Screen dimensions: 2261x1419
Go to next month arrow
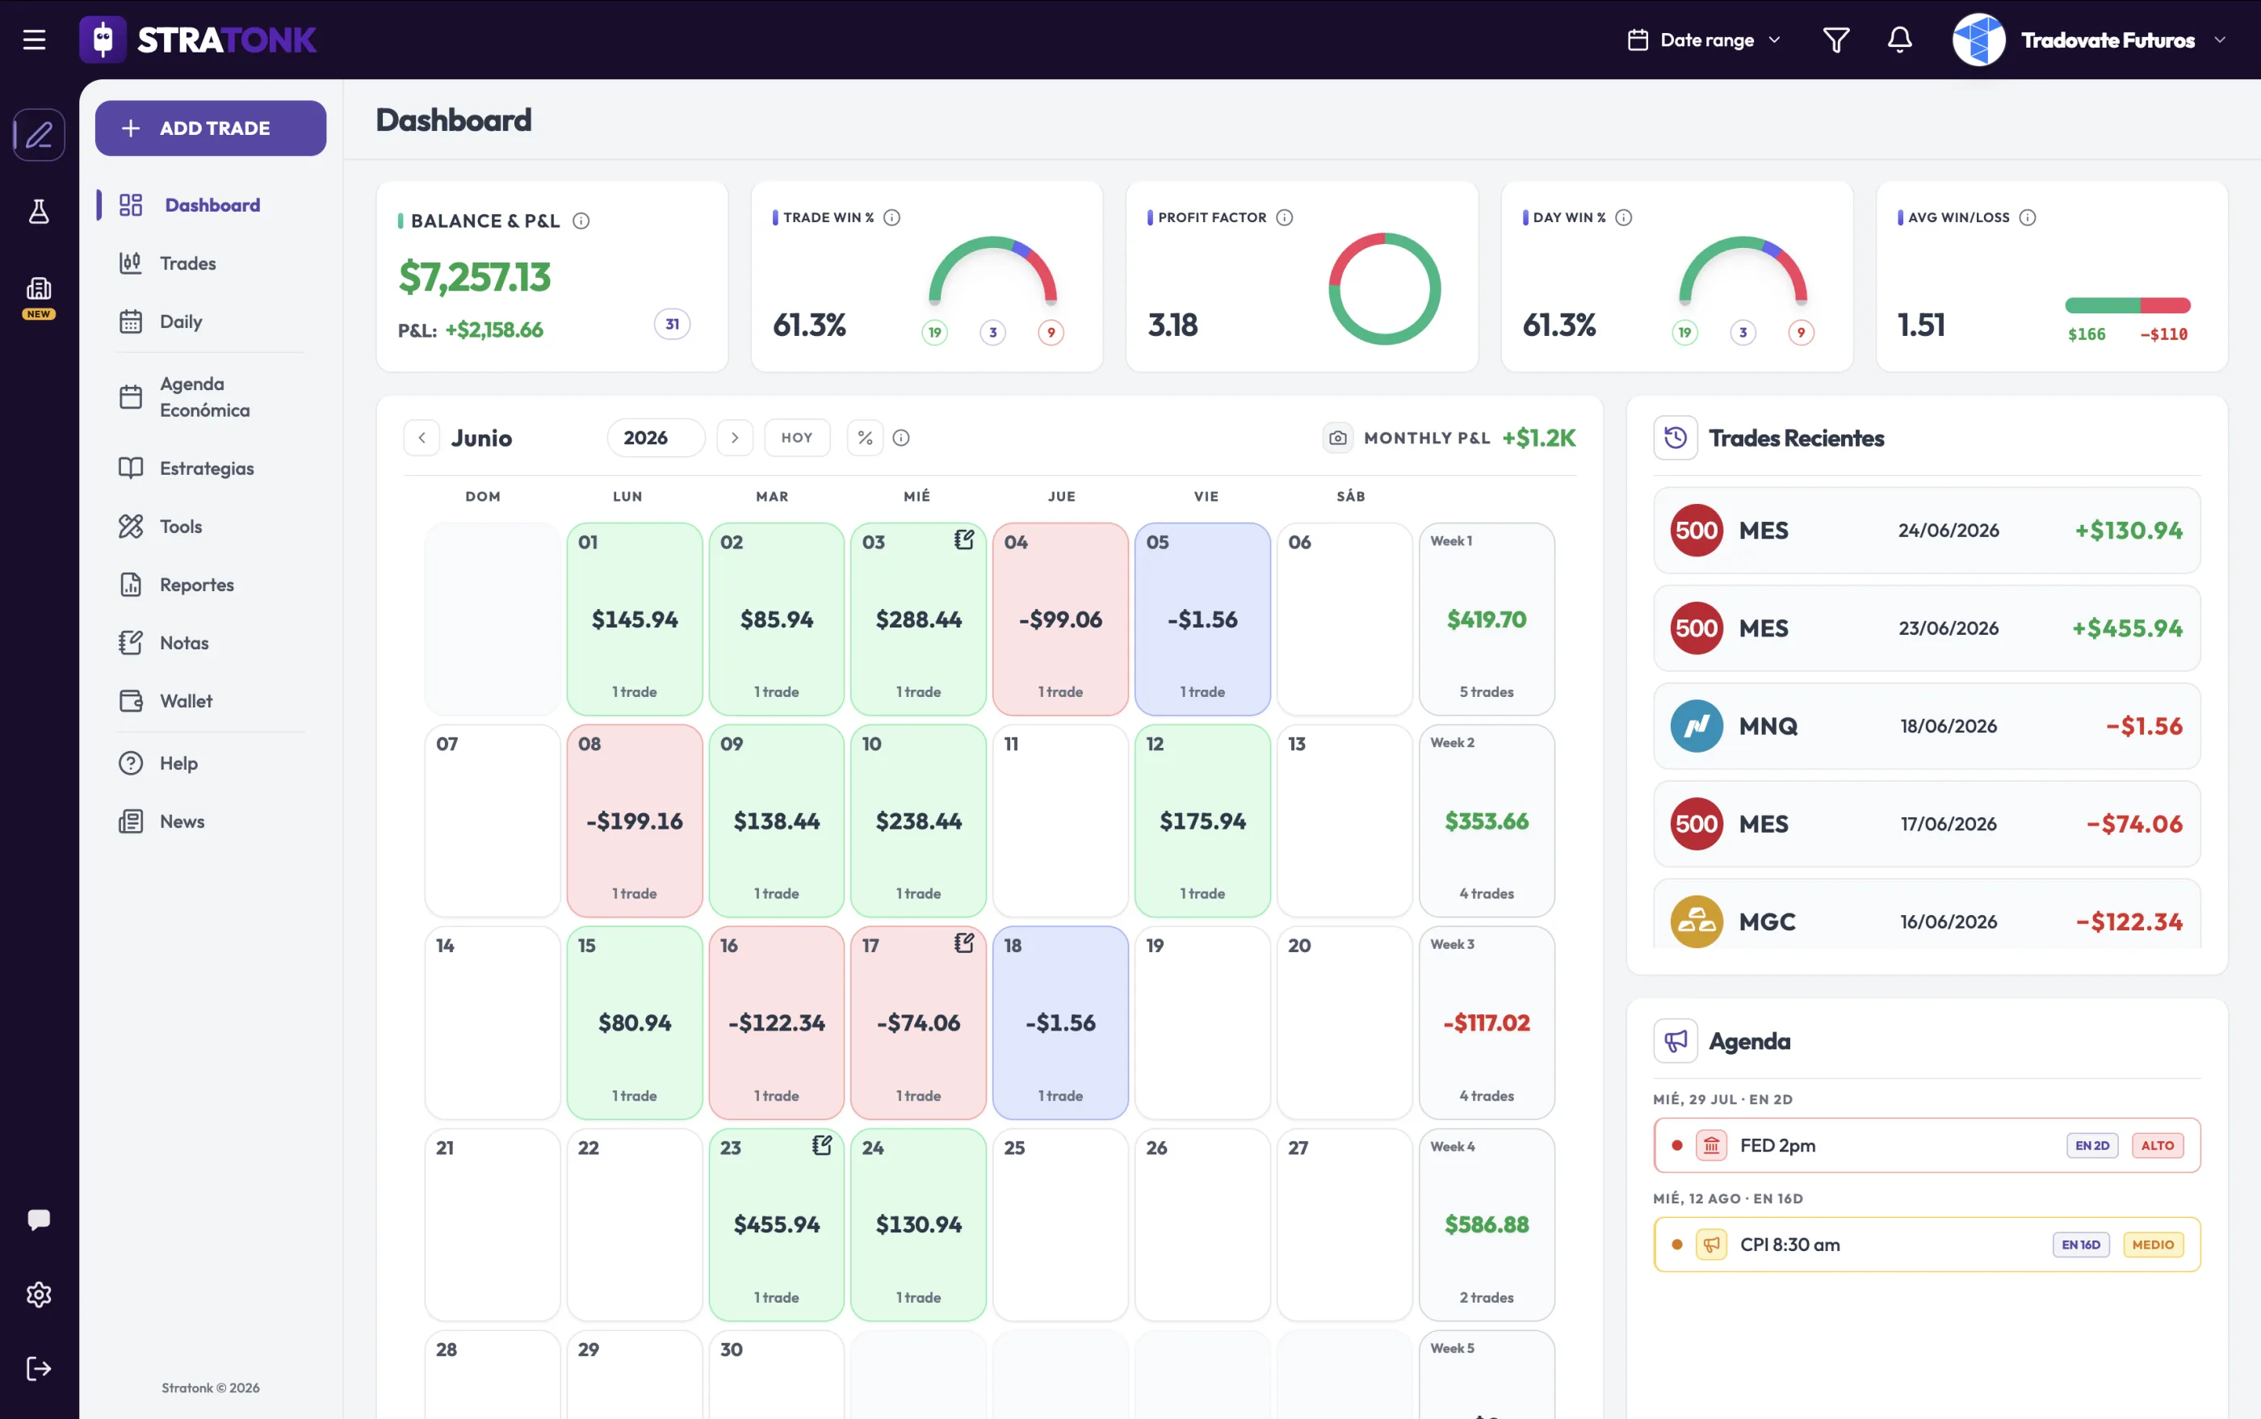tap(735, 439)
